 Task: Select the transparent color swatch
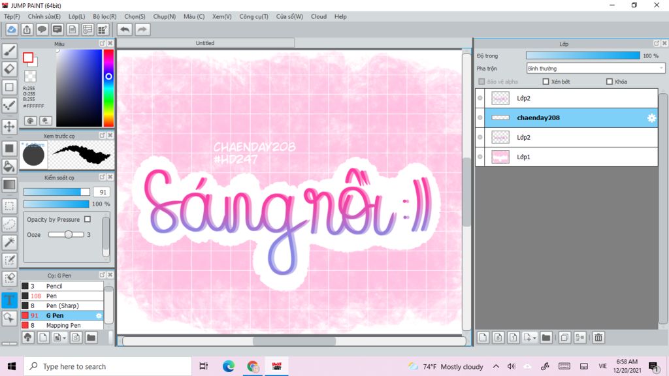click(x=30, y=76)
